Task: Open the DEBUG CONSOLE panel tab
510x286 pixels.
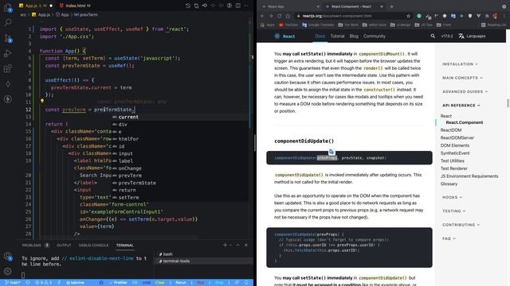Action: pyautogui.click(x=93, y=245)
